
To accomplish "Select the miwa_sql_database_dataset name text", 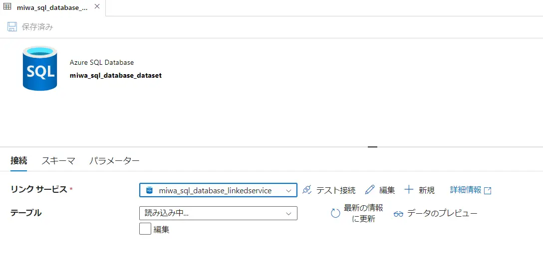I will click(x=116, y=75).
